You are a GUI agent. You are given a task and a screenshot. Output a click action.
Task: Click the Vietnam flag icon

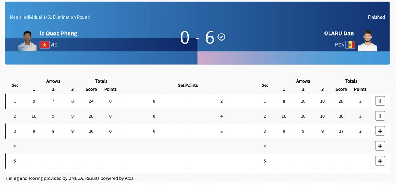(44, 45)
